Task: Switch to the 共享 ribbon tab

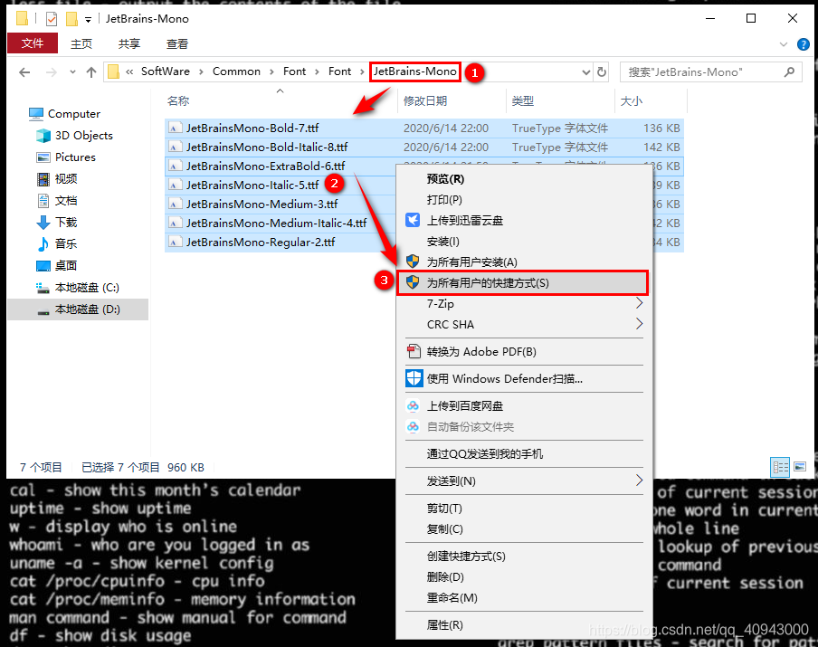Action: (128, 43)
